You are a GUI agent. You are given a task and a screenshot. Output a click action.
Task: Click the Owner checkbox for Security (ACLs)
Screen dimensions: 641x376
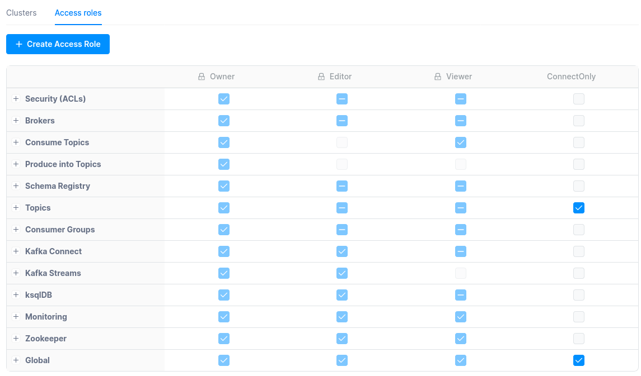pos(224,99)
